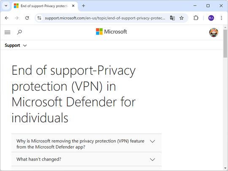Open Chrome three-dot menu
The width and height of the screenshot is (228, 171).
pyautogui.click(x=221, y=18)
